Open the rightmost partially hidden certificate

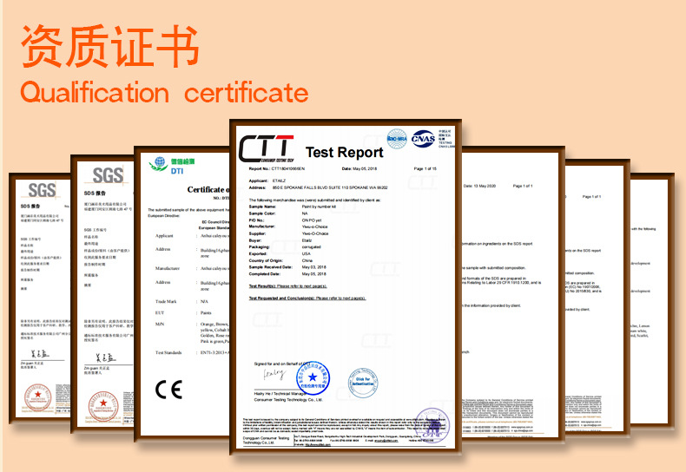[652, 301]
